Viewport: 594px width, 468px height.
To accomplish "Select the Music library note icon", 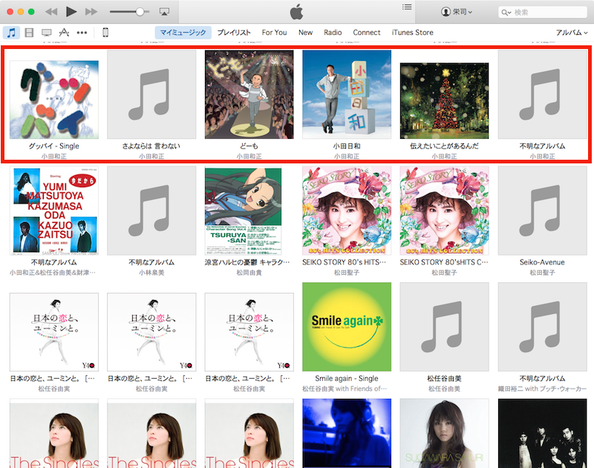I will pyautogui.click(x=11, y=33).
